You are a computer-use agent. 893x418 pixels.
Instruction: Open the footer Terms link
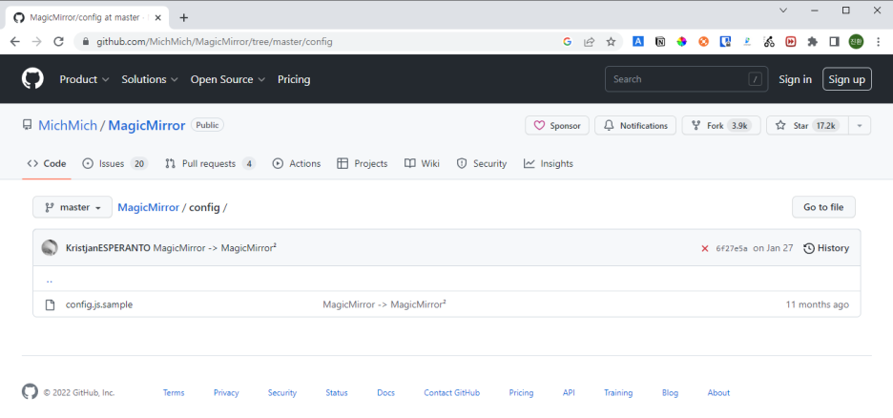click(x=174, y=392)
